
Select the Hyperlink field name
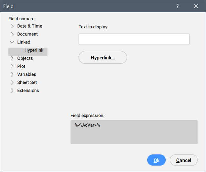(x=34, y=50)
